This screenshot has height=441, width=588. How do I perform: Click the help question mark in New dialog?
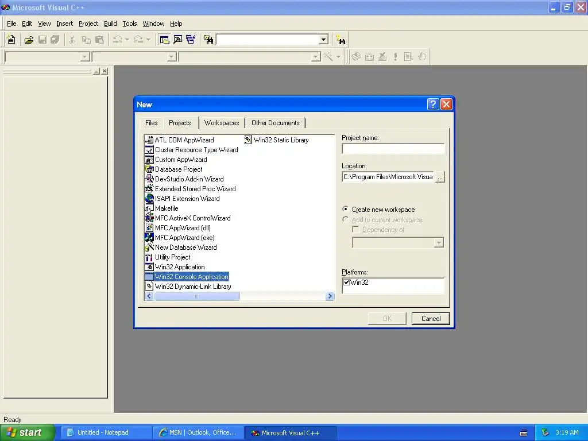point(433,105)
